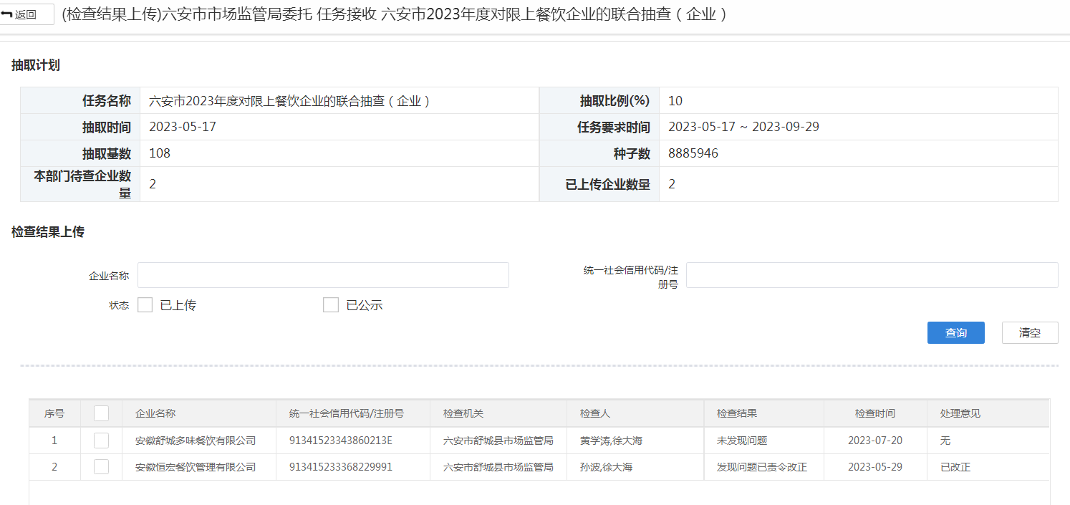
Task: Click the 清空 clear button
Action: click(x=1029, y=332)
